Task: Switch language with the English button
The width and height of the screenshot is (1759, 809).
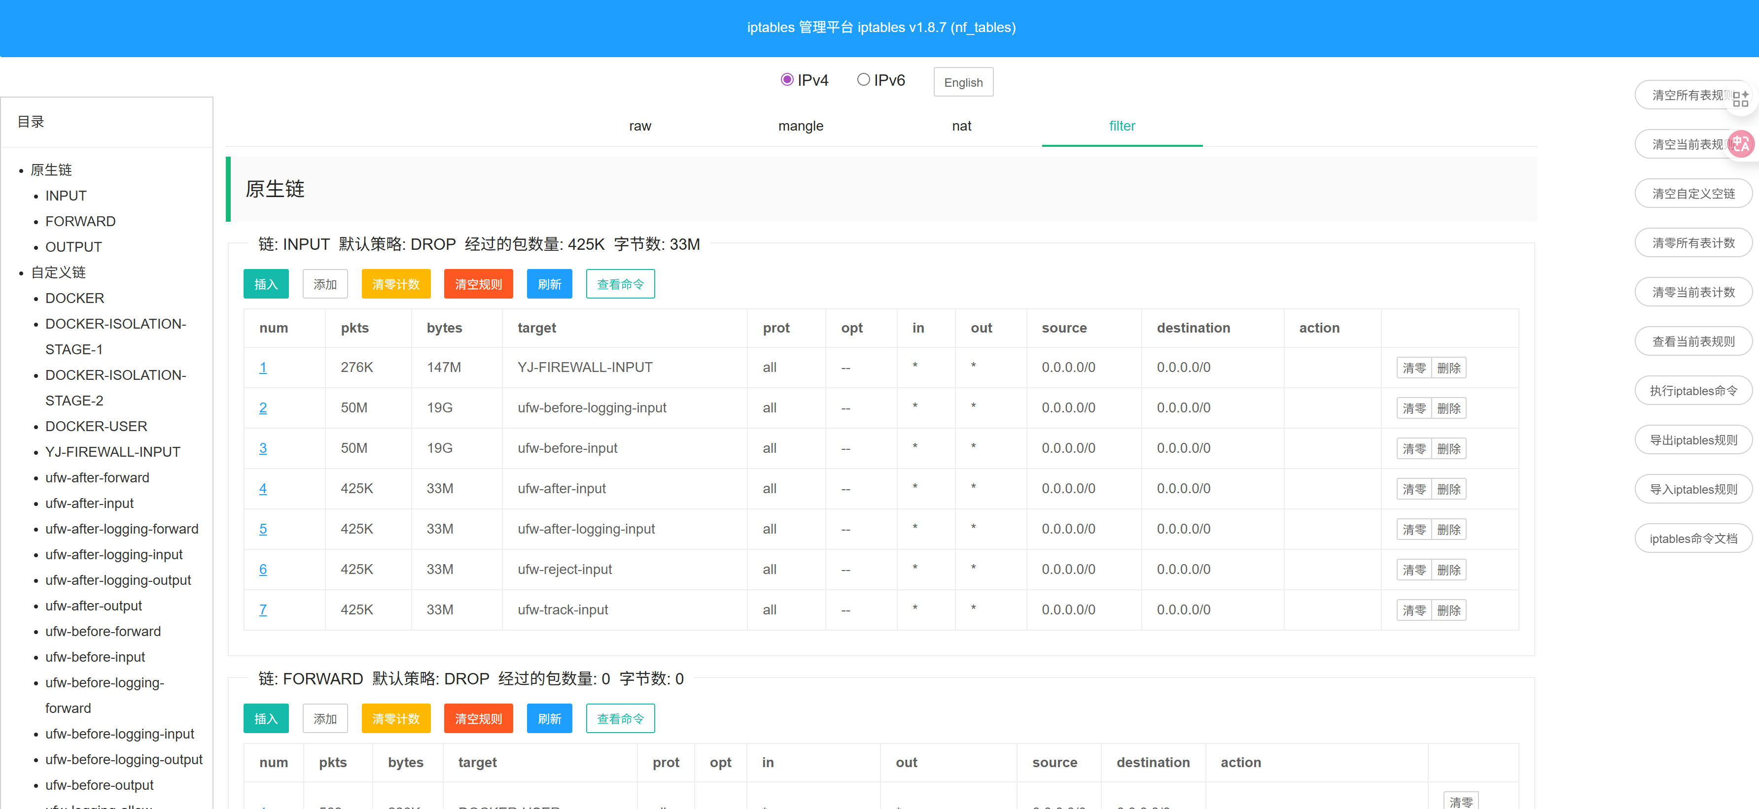Action: tap(963, 82)
